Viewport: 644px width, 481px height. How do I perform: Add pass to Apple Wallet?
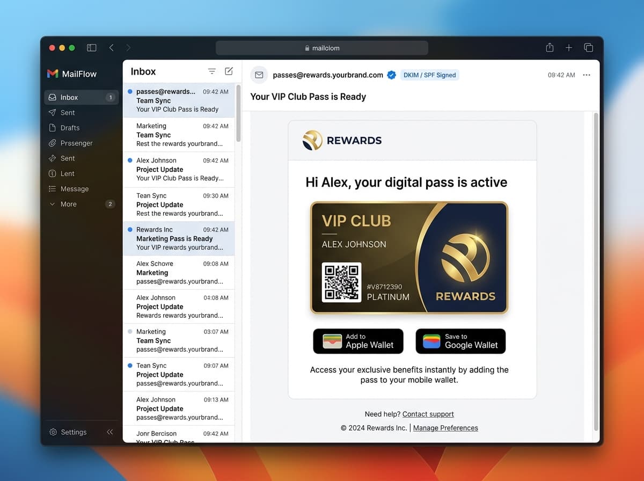tap(358, 341)
